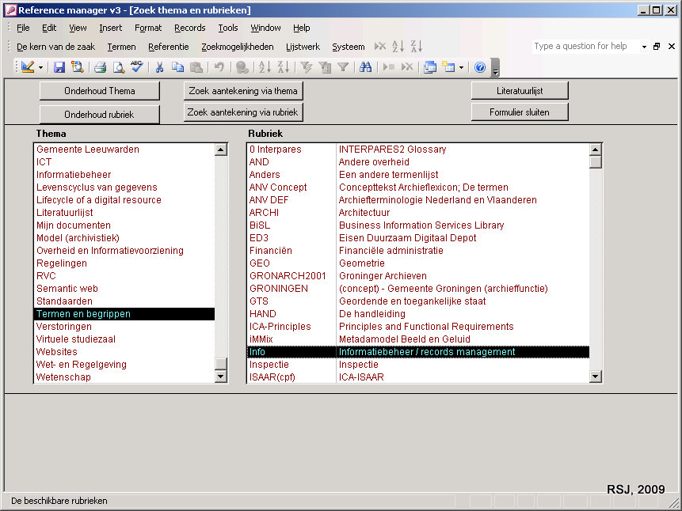Click the Find binoculars icon
Viewport: 682px width, 511px height.
[365, 67]
